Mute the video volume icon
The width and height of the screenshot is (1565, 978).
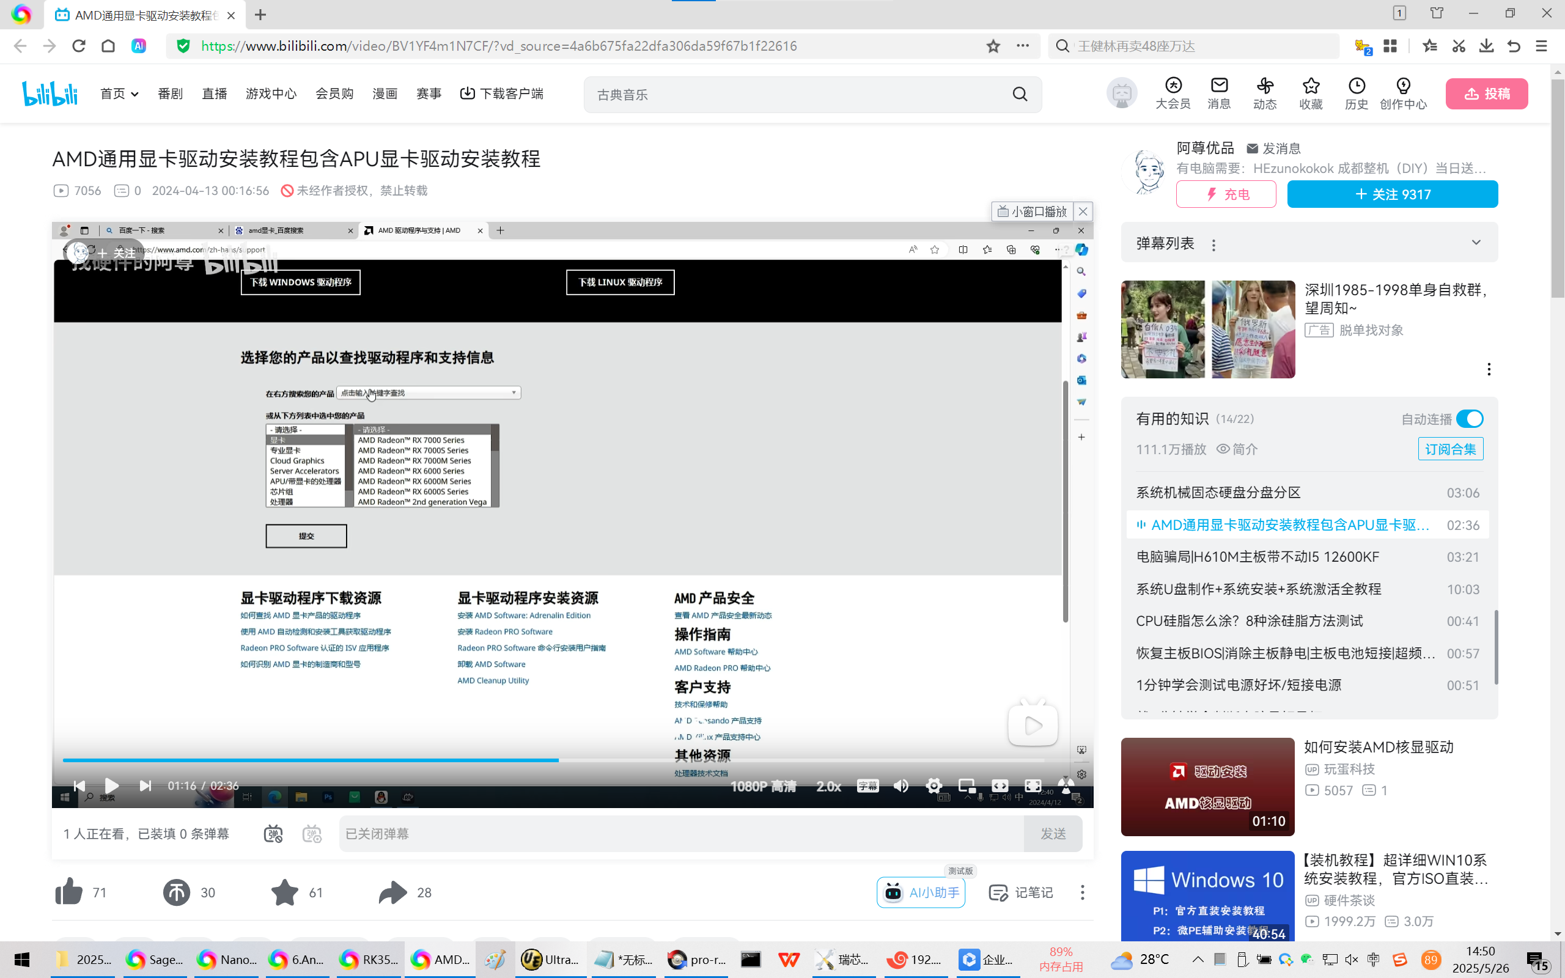[901, 786]
